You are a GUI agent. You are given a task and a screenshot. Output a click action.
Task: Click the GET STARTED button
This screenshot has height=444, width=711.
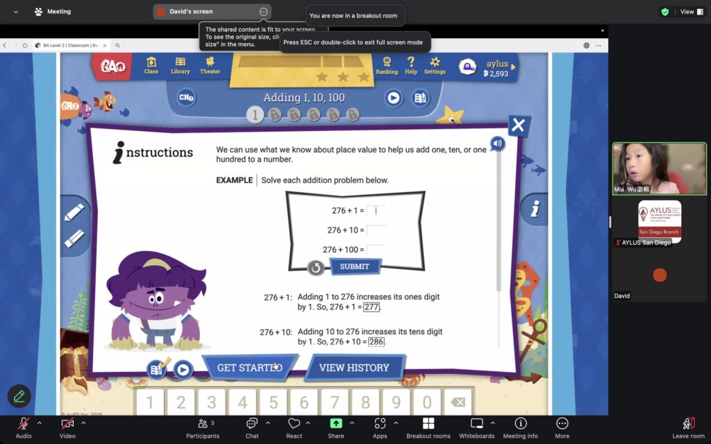click(x=249, y=368)
